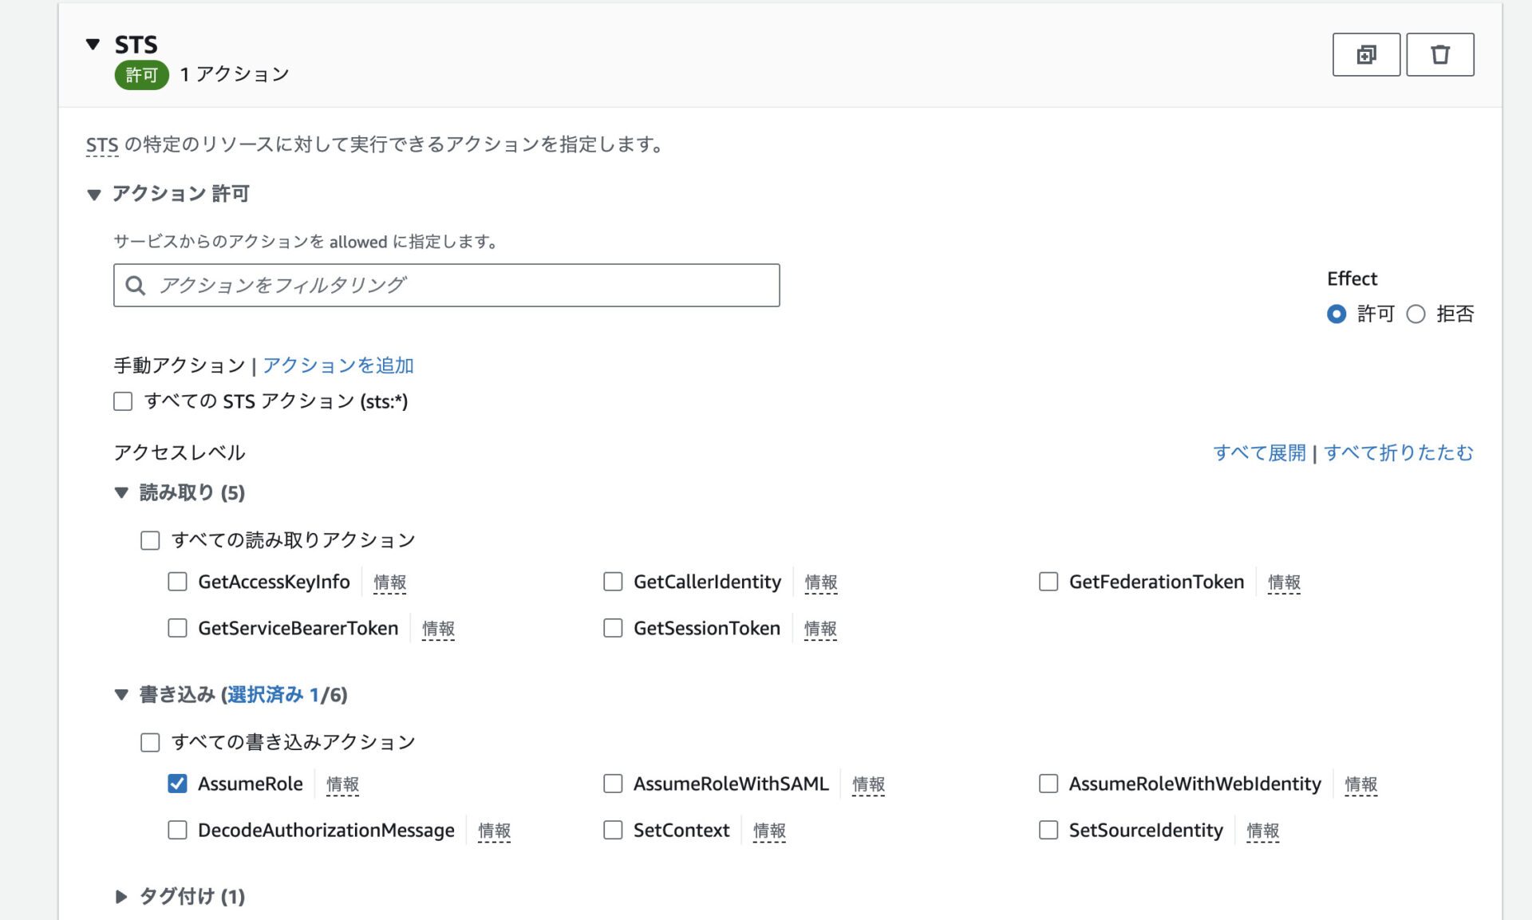Collapse the アクション 許可 section

[x=94, y=194]
